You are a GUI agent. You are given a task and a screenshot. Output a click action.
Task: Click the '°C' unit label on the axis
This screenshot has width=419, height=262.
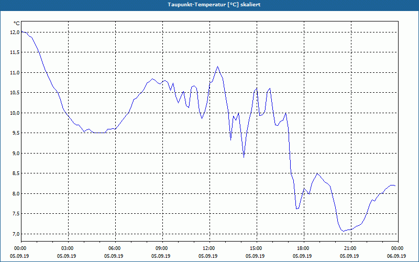(x=16, y=24)
